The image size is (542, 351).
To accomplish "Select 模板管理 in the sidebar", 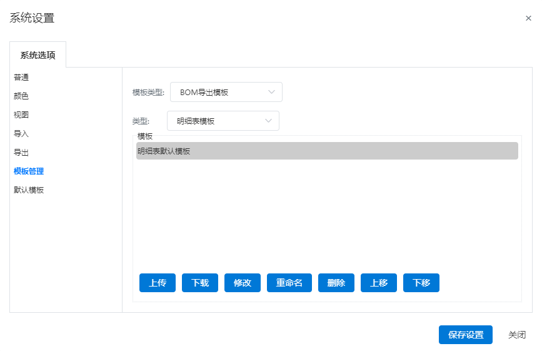I will (29, 171).
